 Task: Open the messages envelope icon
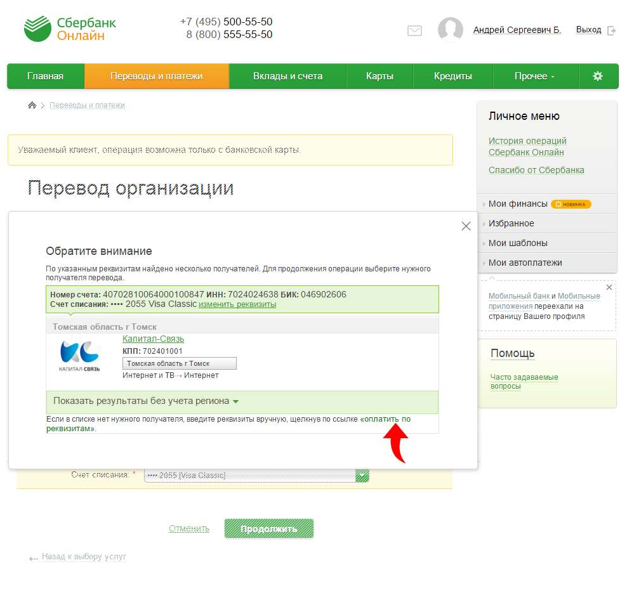click(414, 31)
